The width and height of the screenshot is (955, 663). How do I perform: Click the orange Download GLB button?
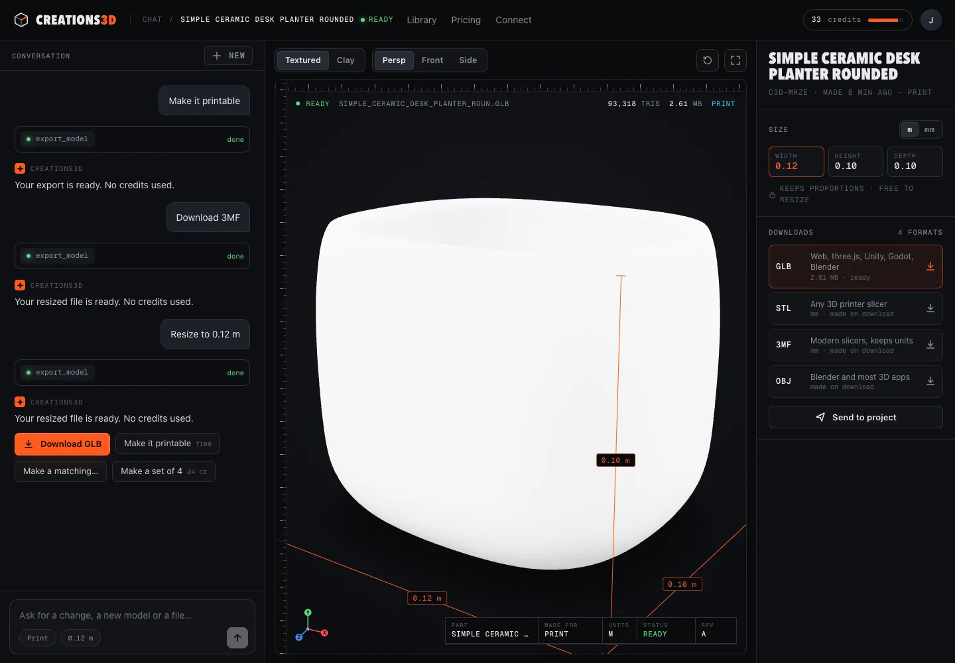(x=62, y=444)
